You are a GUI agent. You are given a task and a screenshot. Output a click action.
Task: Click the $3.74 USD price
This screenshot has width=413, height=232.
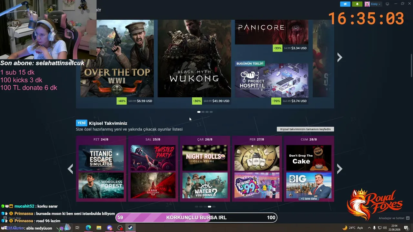point(299,101)
